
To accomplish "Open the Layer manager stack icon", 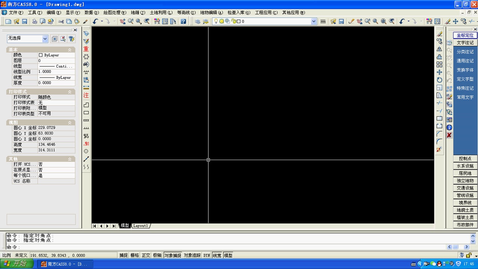I will [197, 22].
